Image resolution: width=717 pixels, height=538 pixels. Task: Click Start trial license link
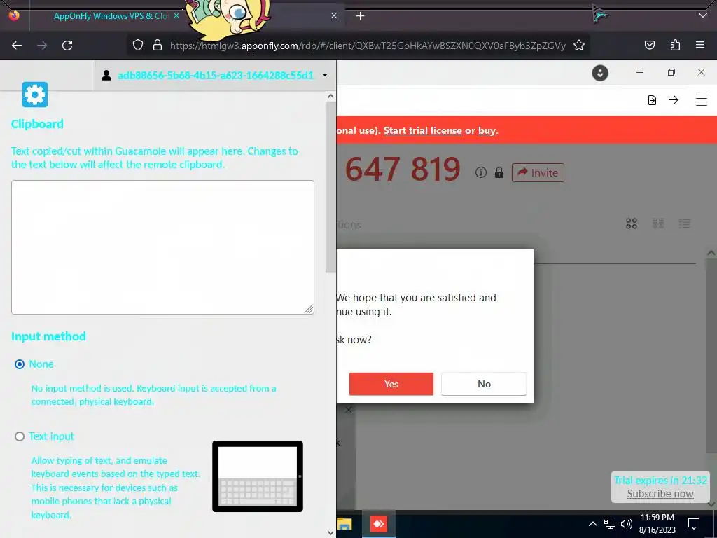click(422, 130)
